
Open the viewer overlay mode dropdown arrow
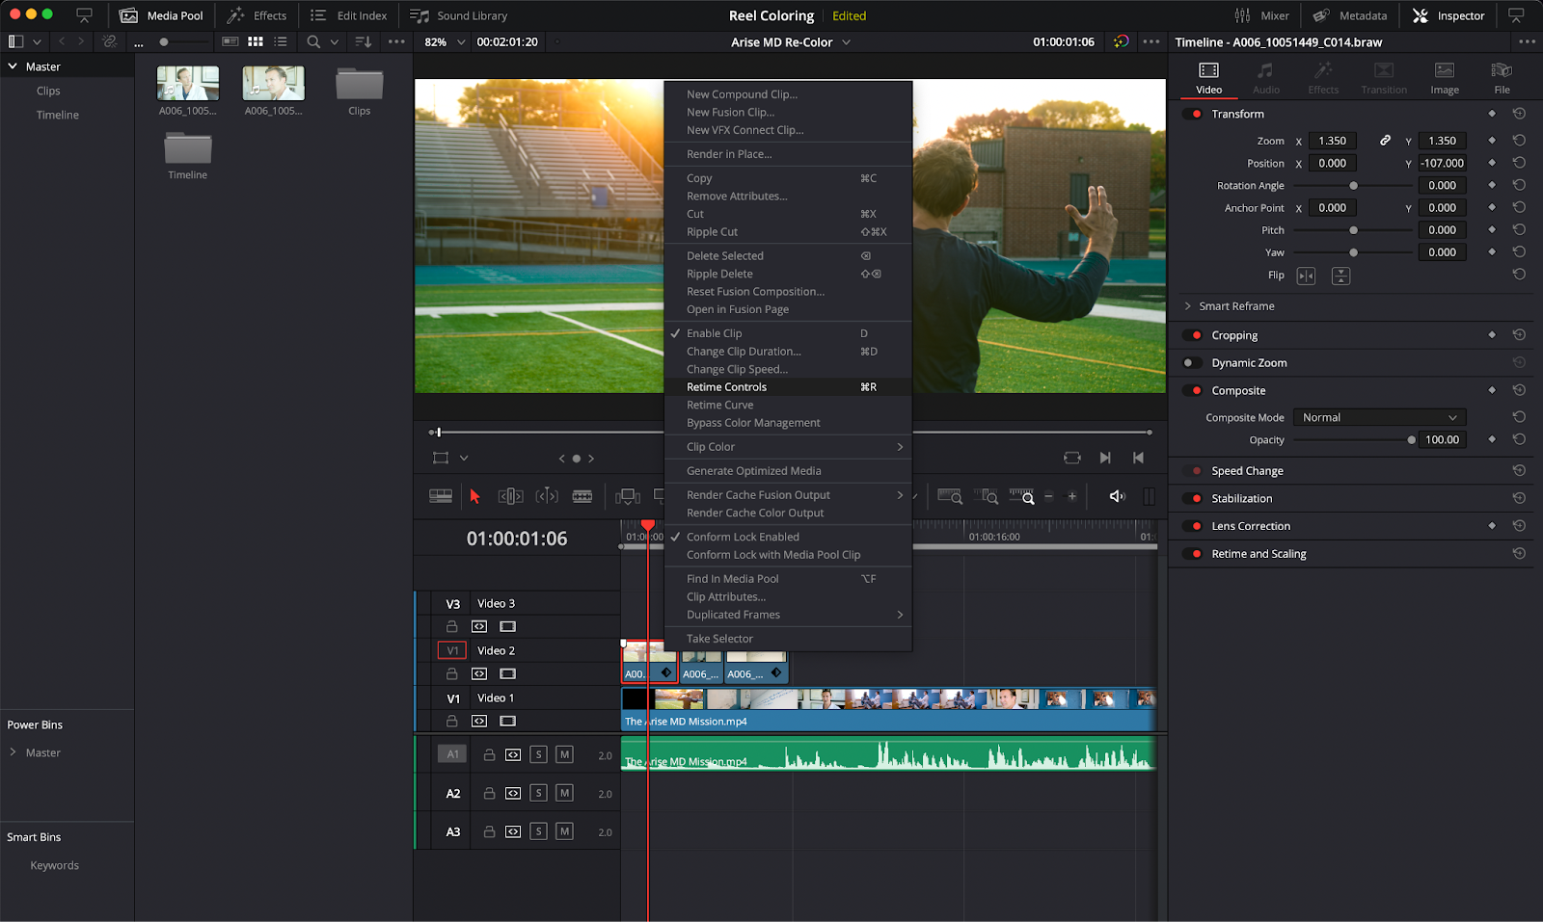coord(464,458)
